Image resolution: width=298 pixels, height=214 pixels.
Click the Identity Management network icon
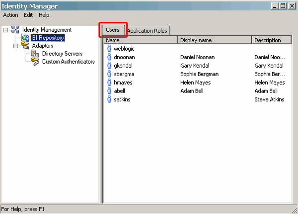pos(15,30)
